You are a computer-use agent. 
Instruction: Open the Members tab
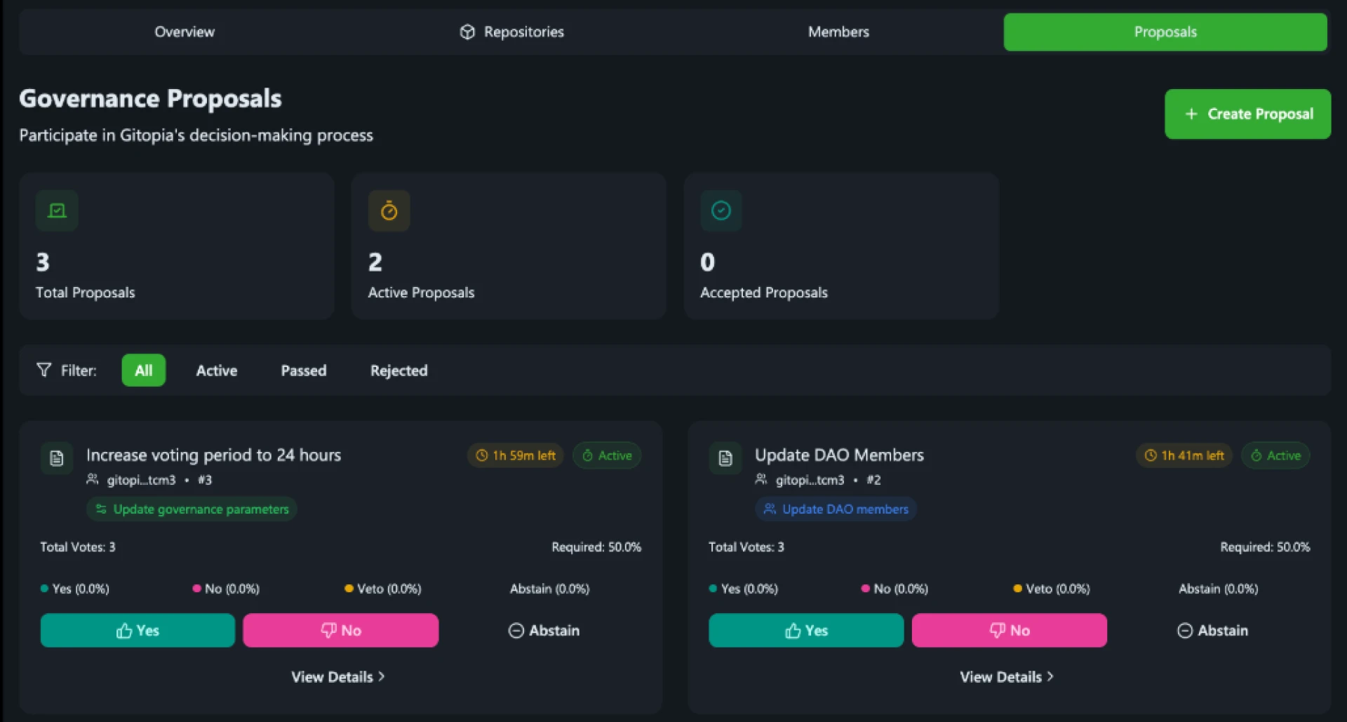click(x=838, y=32)
